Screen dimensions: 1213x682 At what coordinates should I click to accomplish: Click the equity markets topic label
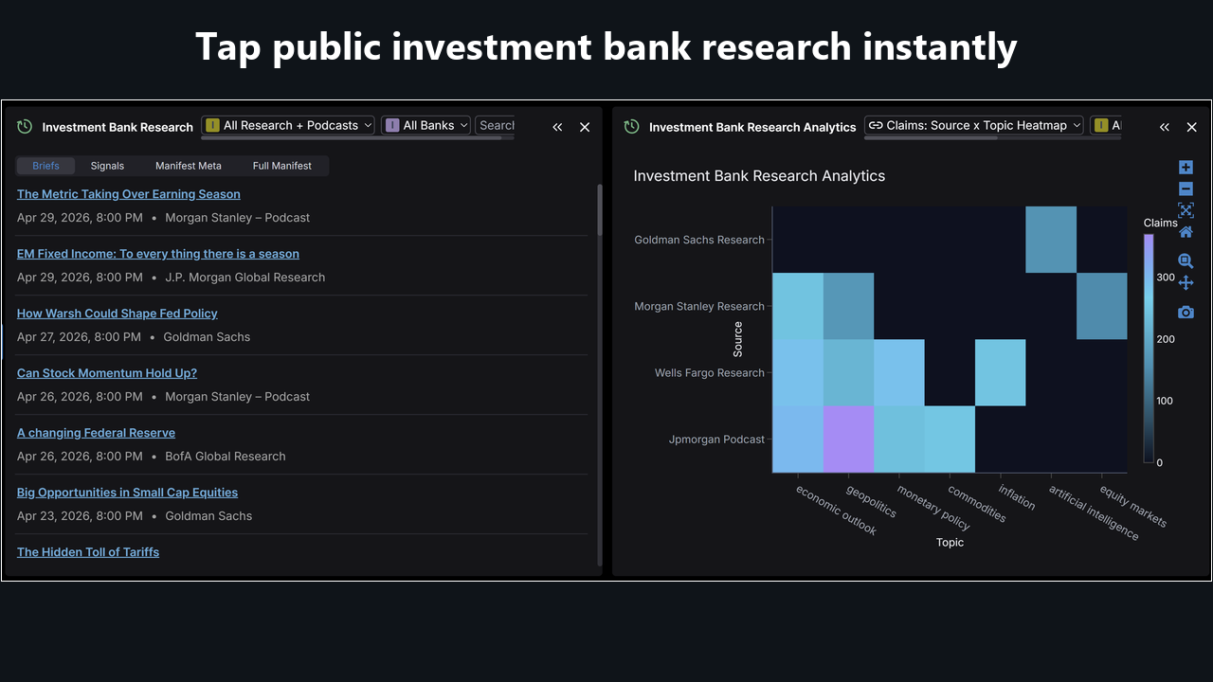(1133, 506)
